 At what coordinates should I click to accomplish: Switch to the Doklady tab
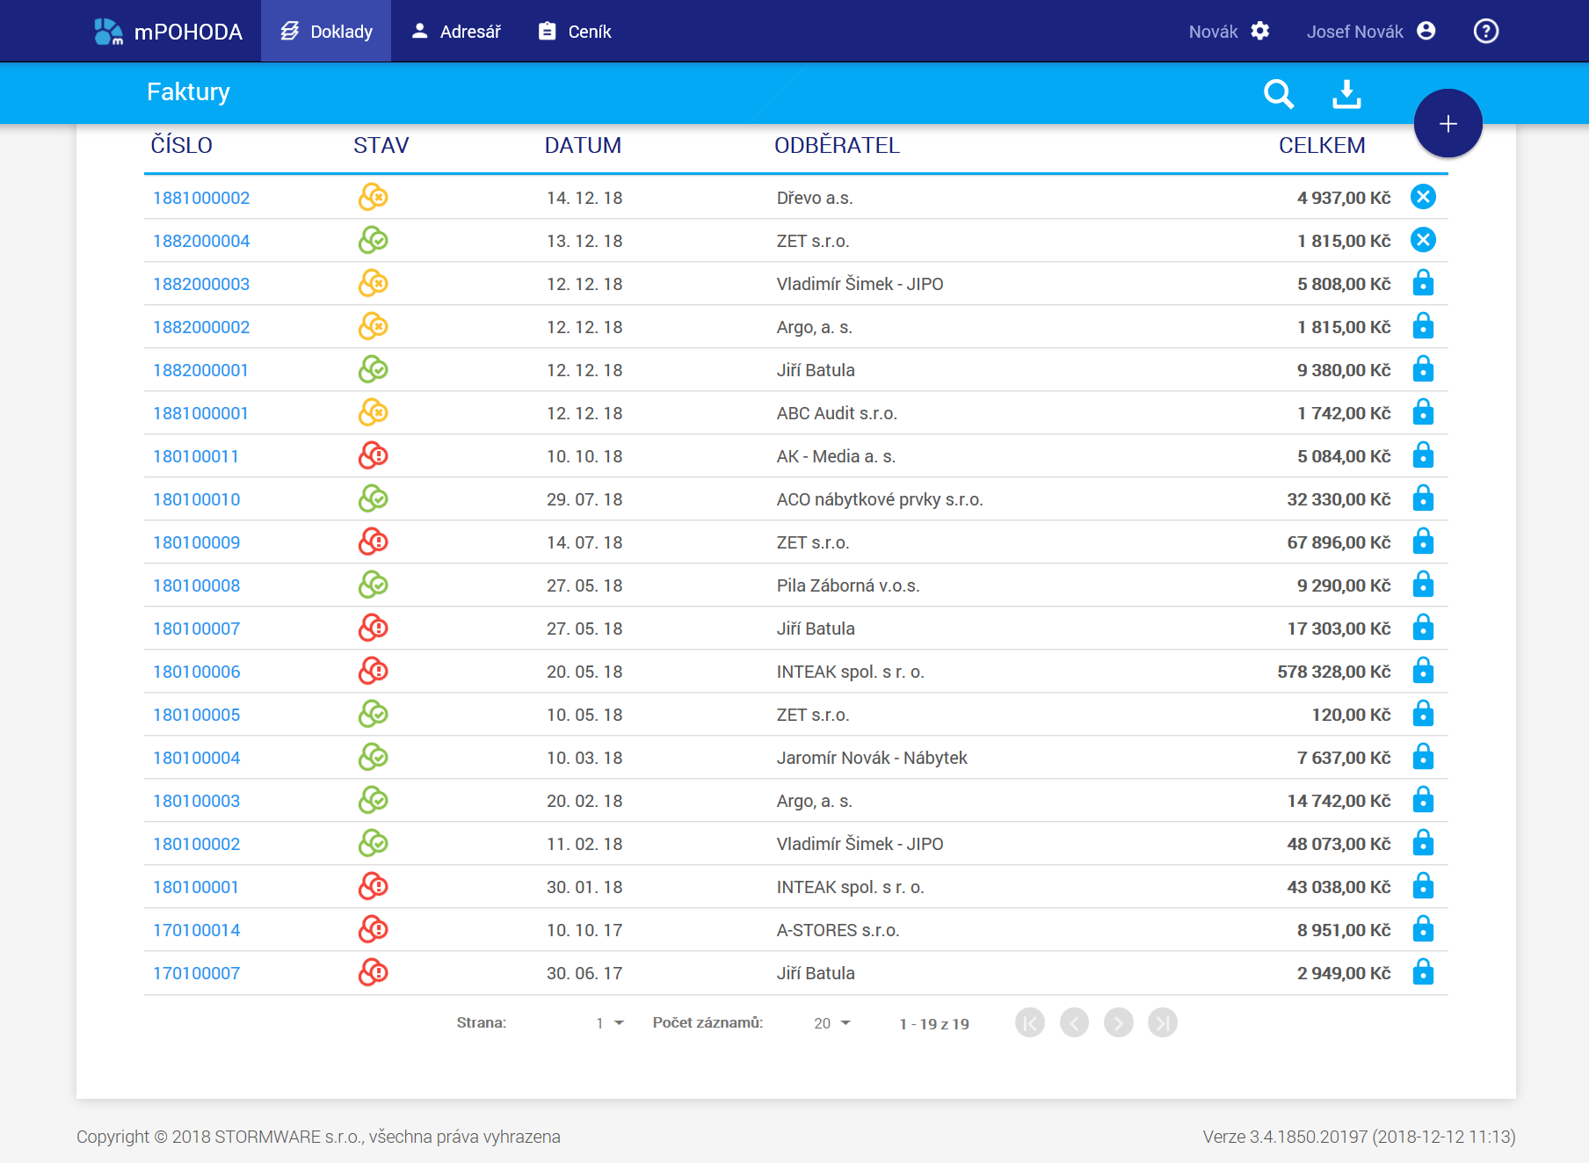tap(326, 32)
